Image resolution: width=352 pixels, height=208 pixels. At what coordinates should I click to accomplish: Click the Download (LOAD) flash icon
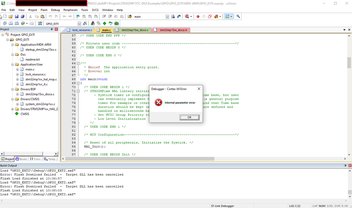click(40, 23)
